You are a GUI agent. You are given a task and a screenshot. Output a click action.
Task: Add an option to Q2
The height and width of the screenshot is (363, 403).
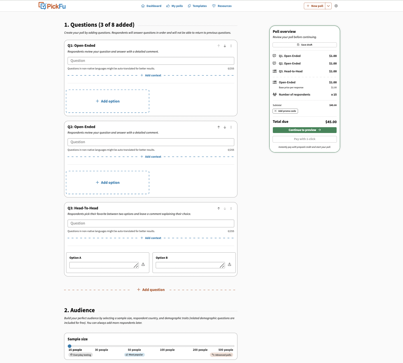pos(108,182)
